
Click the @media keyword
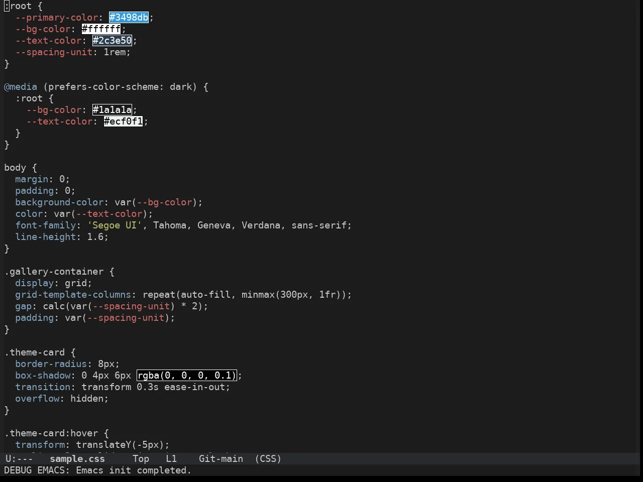tap(21, 87)
